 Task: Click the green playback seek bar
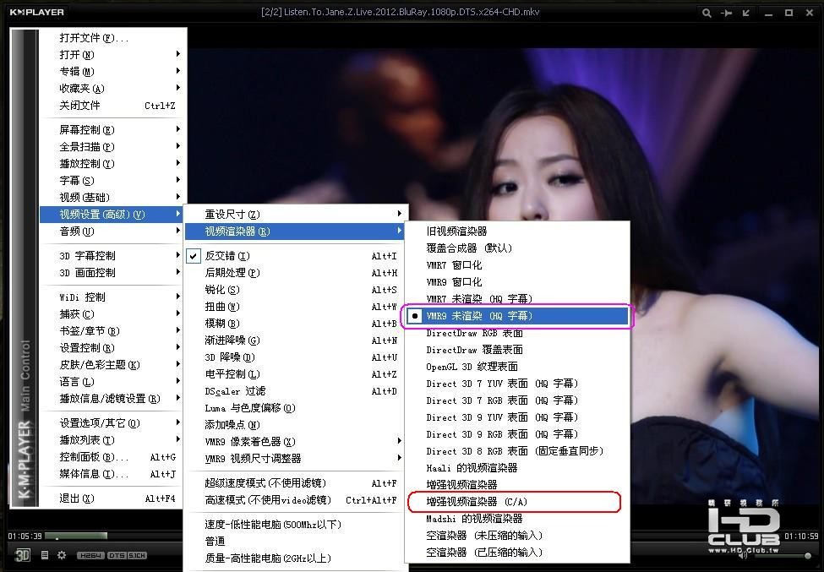tap(76, 536)
